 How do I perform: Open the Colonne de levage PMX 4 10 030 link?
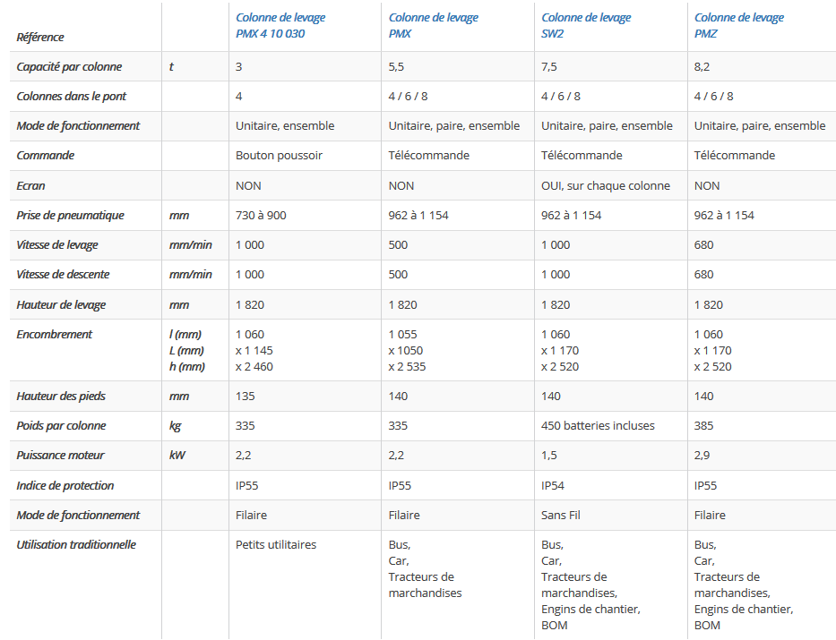[280, 25]
